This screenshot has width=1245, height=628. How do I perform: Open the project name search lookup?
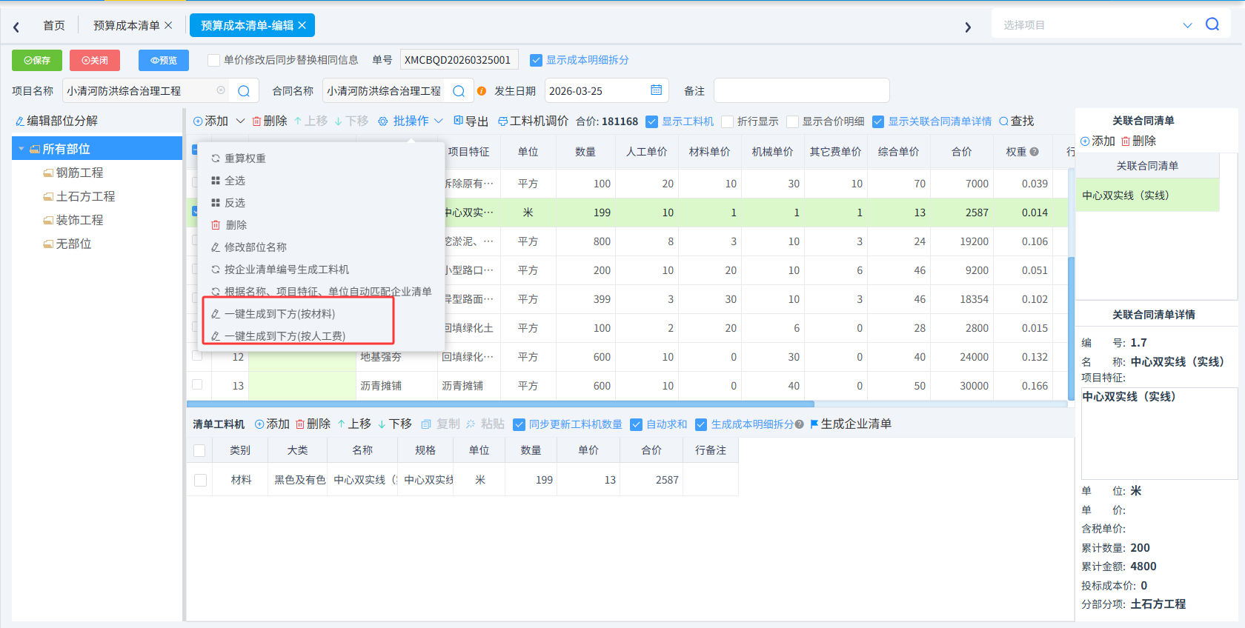click(244, 91)
